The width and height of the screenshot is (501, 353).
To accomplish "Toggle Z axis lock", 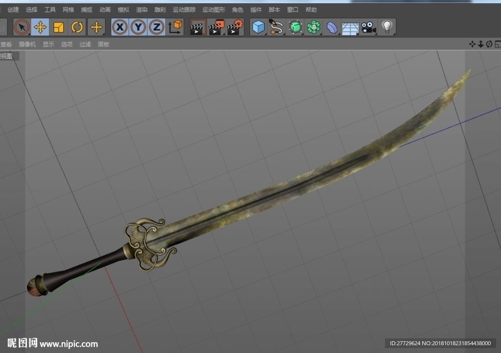I will [157, 27].
